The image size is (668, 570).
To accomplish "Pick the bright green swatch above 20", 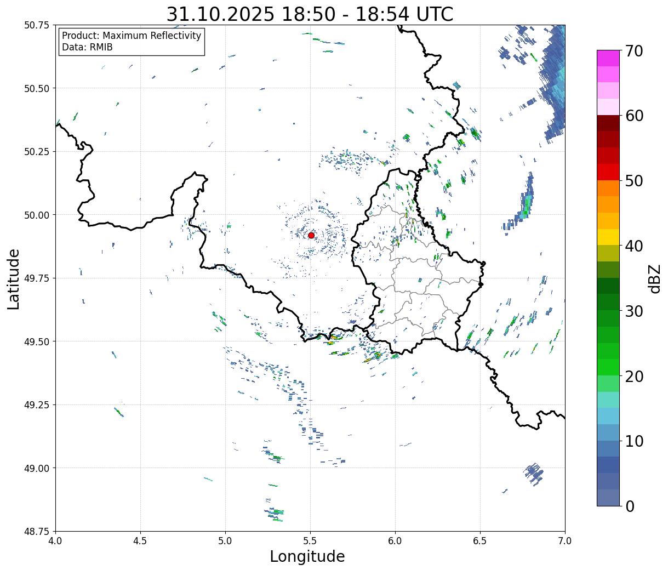I will 608,367.
